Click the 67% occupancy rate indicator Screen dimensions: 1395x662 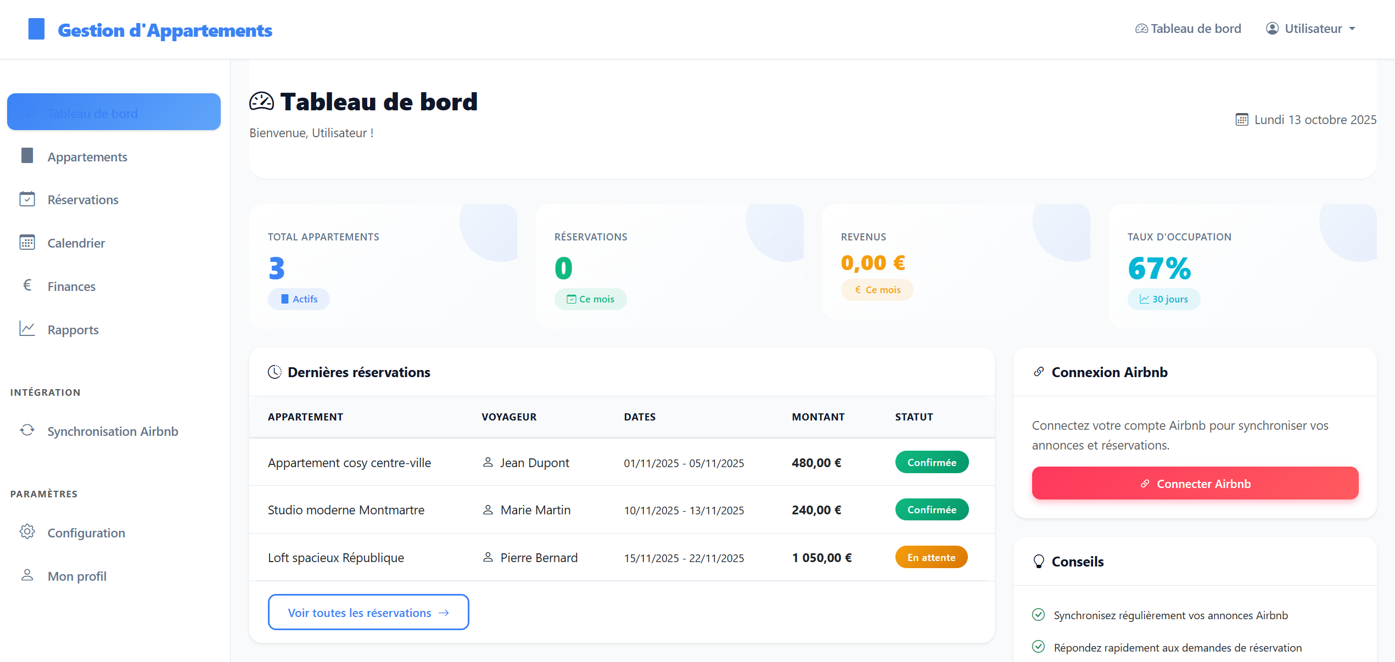(1159, 268)
